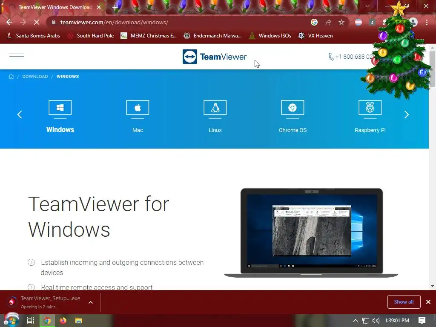This screenshot has height=327, width=436.
Task: Click the Google icon in the address bar
Action: [314, 22]
